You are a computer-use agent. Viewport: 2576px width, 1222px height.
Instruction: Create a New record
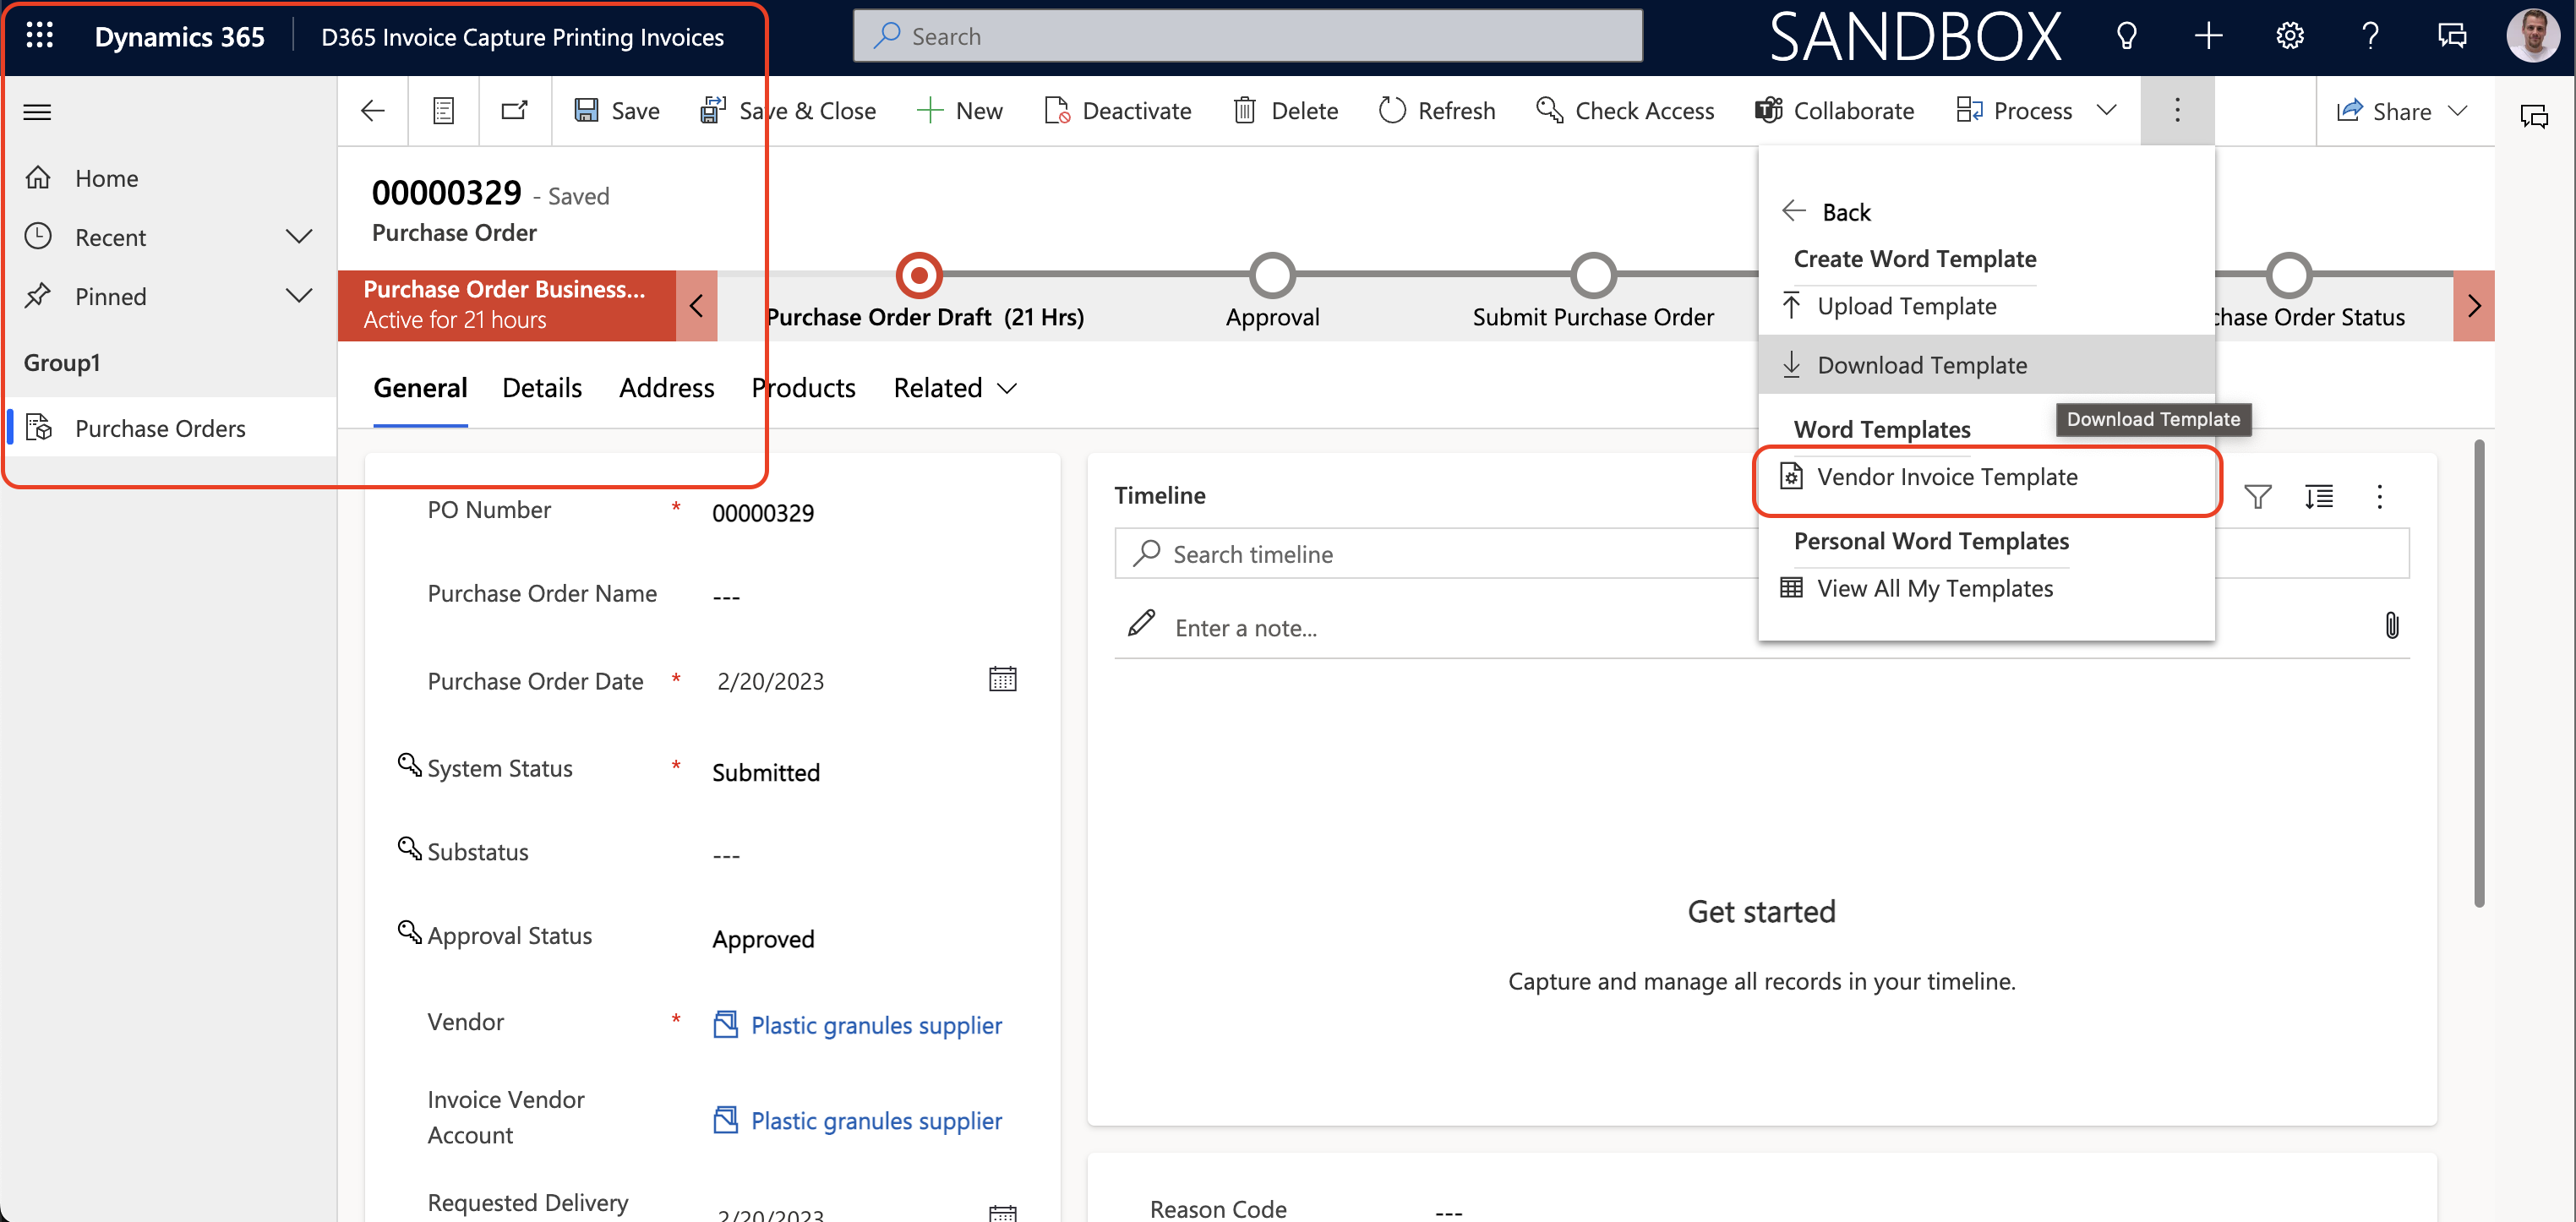(959, 110)
